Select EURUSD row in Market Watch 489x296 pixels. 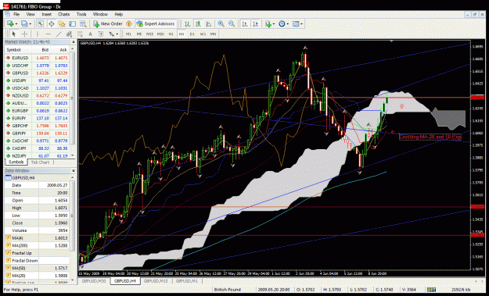tap(37, 58)
